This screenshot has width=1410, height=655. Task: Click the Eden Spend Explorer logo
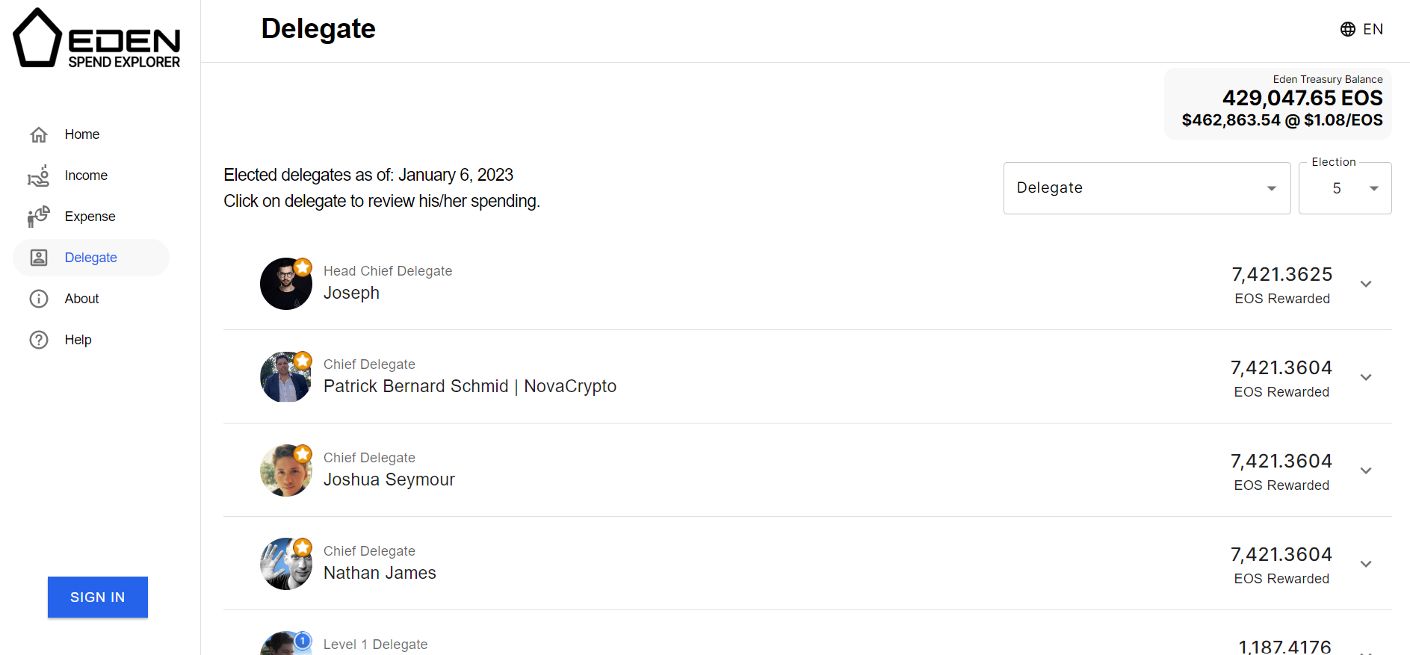pyautogui.click(x=97, y=39)
